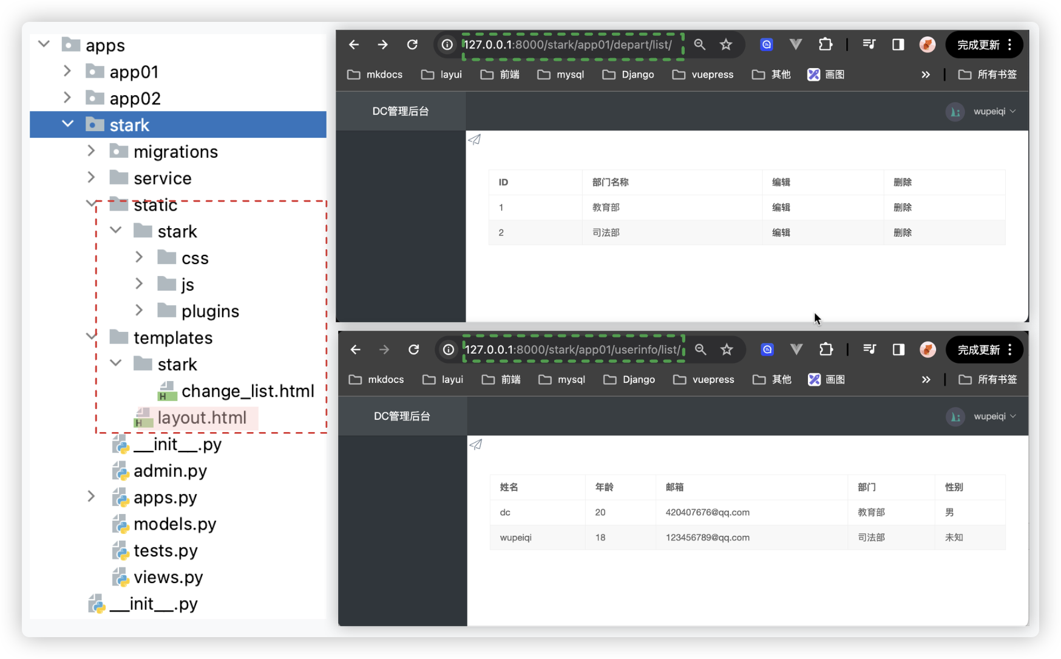
Task: Open extensions puzzle icon in top browser
Action: [x=825, y=44]
